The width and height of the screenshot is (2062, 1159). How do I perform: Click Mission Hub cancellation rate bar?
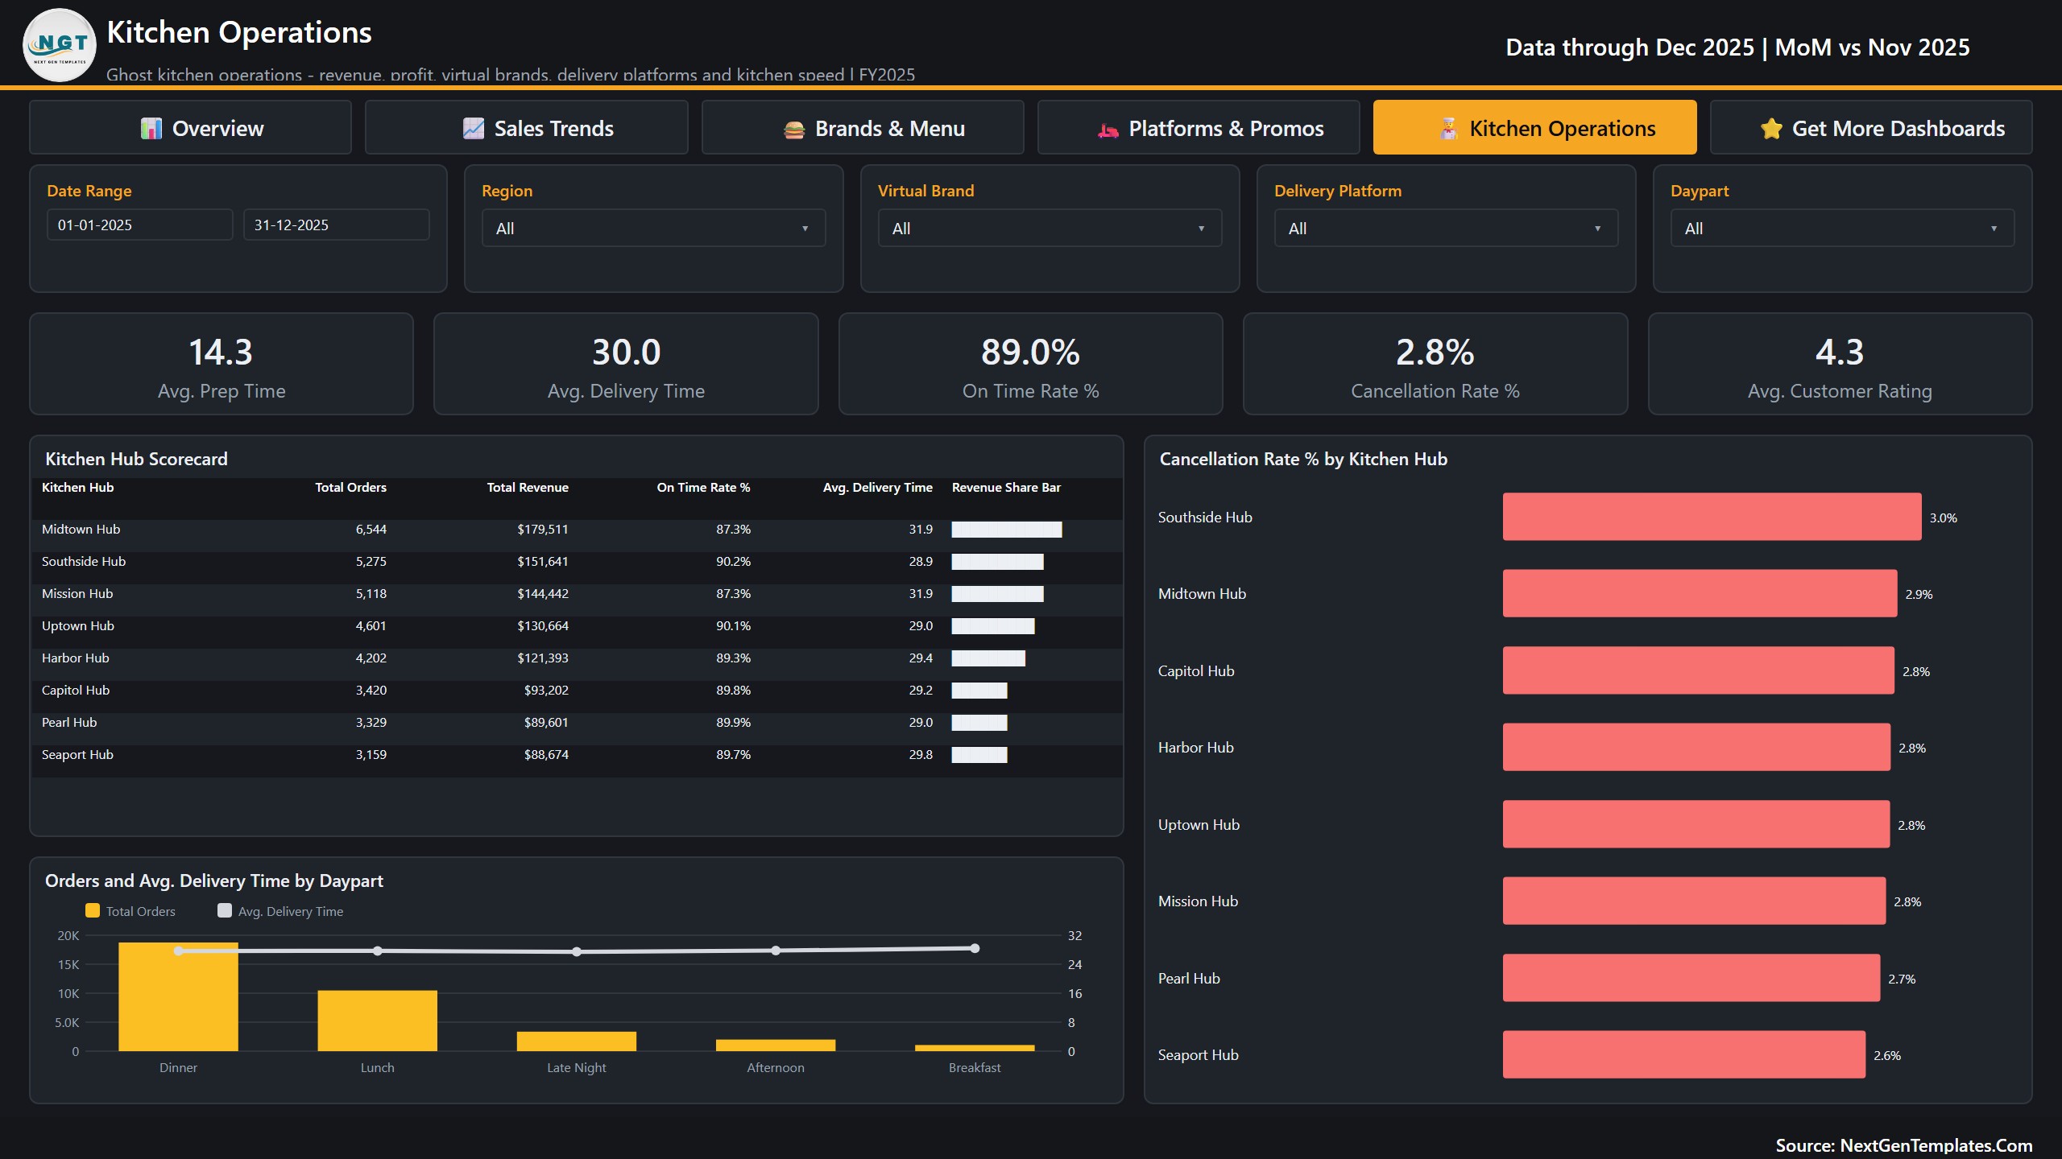tap(1694, 901)
